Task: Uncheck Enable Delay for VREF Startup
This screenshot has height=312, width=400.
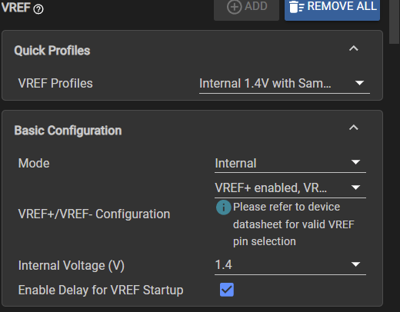Action: point(227,290)
